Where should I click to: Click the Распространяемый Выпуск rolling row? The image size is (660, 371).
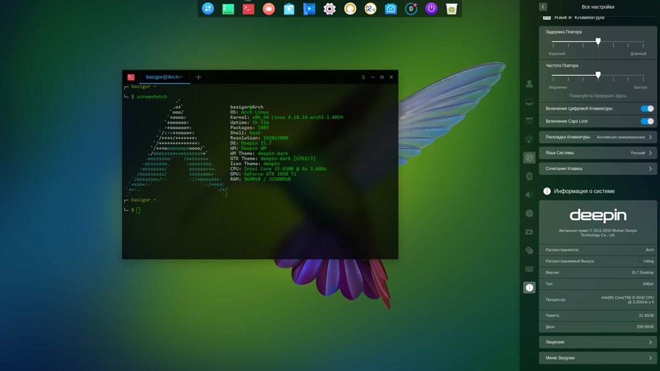click(x=598, y=261)
